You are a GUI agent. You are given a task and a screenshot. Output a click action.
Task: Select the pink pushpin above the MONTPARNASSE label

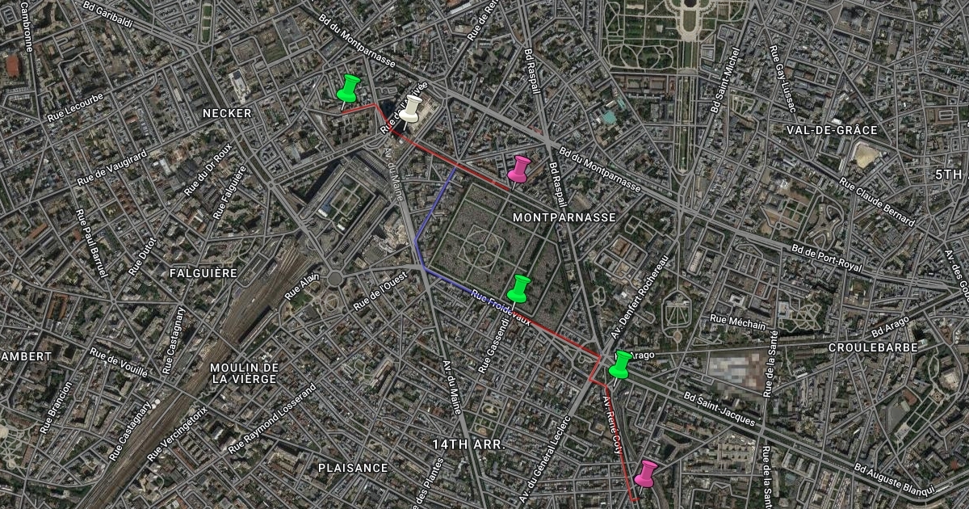pos(518,170)
